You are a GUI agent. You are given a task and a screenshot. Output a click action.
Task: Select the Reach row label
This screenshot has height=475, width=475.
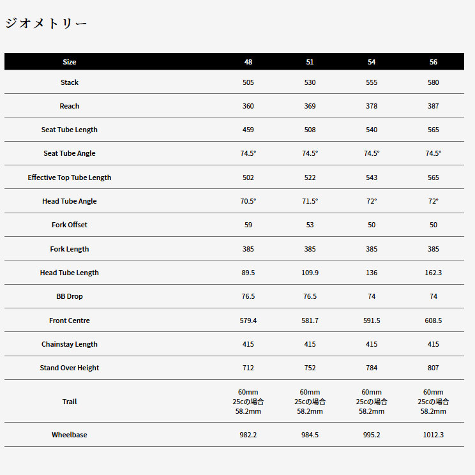[x=70, y=106]
